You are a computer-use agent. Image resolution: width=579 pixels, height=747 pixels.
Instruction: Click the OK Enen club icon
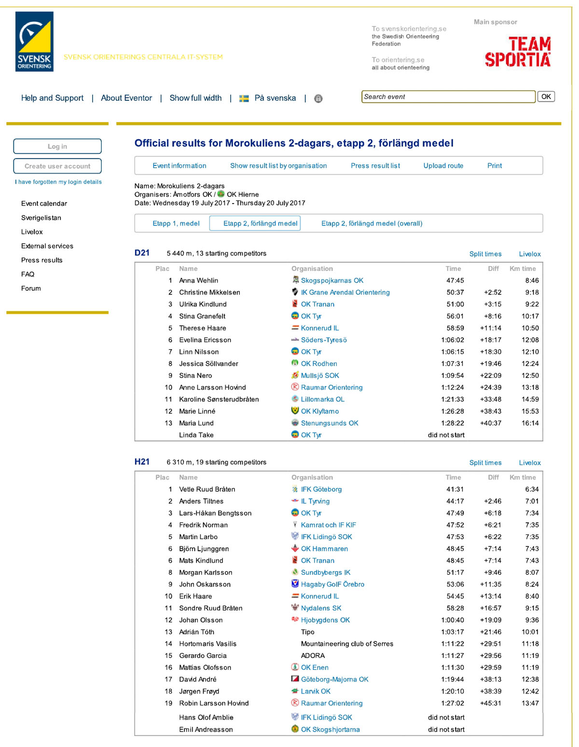[x=295, y=667]
